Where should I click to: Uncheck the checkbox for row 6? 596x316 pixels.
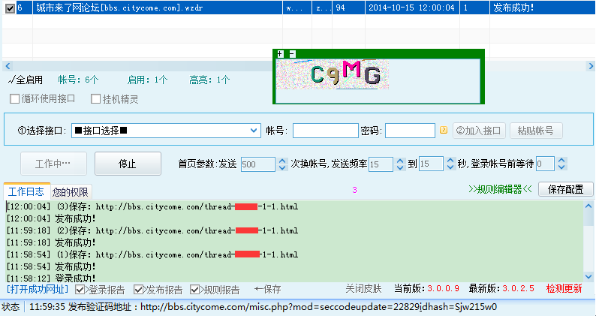coord(9,9)
